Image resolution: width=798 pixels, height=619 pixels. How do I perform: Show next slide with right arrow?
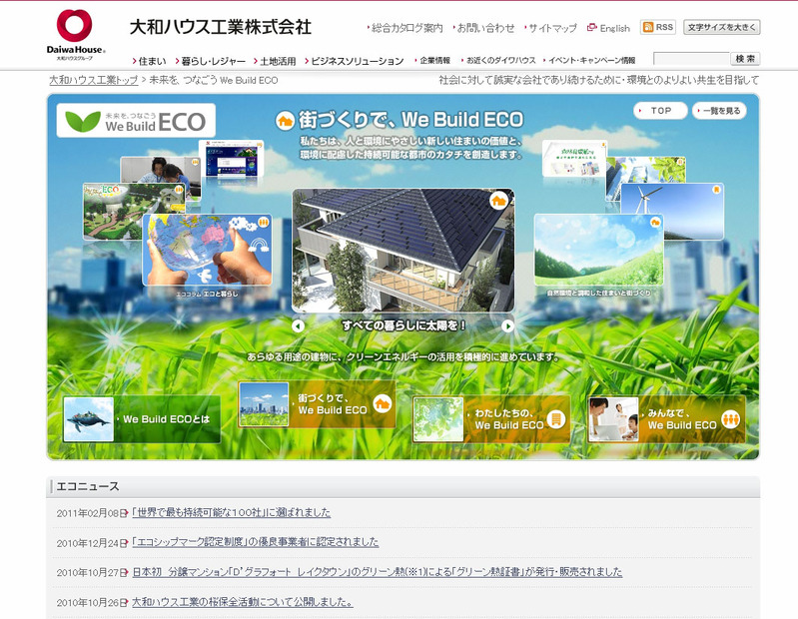tap(507, 326)
